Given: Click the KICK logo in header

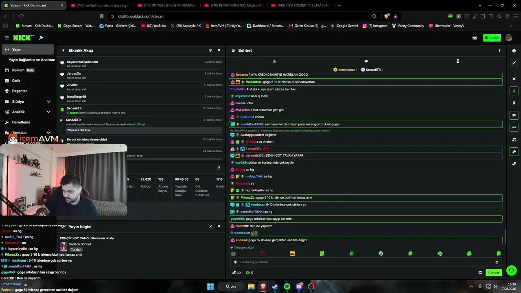Looking at the screenshot, I should click(24, 38).
